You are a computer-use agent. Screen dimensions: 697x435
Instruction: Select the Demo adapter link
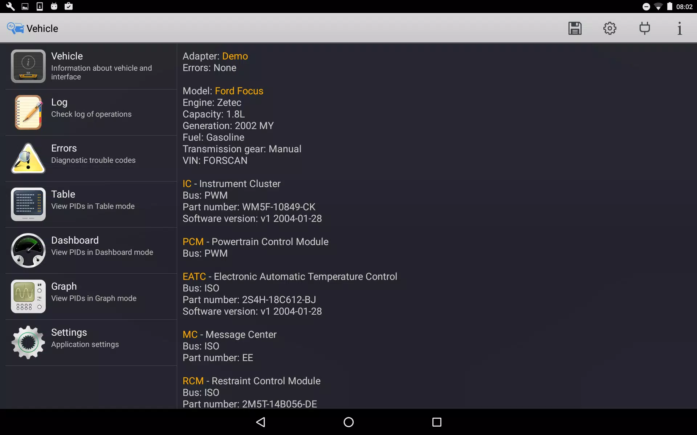point(235,56)
